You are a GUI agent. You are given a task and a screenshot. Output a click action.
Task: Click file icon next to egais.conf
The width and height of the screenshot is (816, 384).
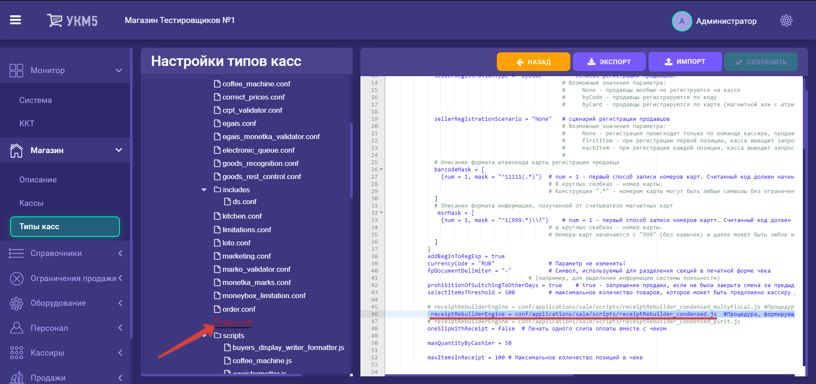217,123
